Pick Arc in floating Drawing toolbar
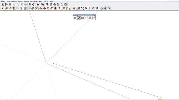Screen dimensions: 179x100 point(86,18)
